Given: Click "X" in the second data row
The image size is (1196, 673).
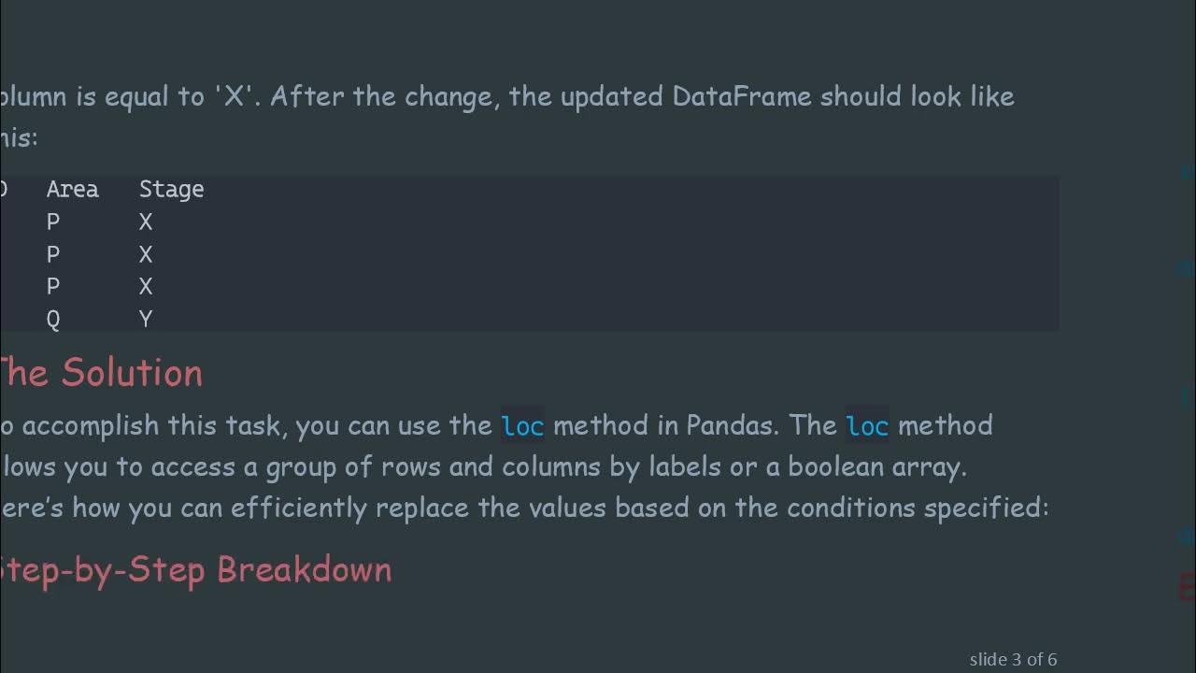Looking at the screenshot, I should point(146,255).
